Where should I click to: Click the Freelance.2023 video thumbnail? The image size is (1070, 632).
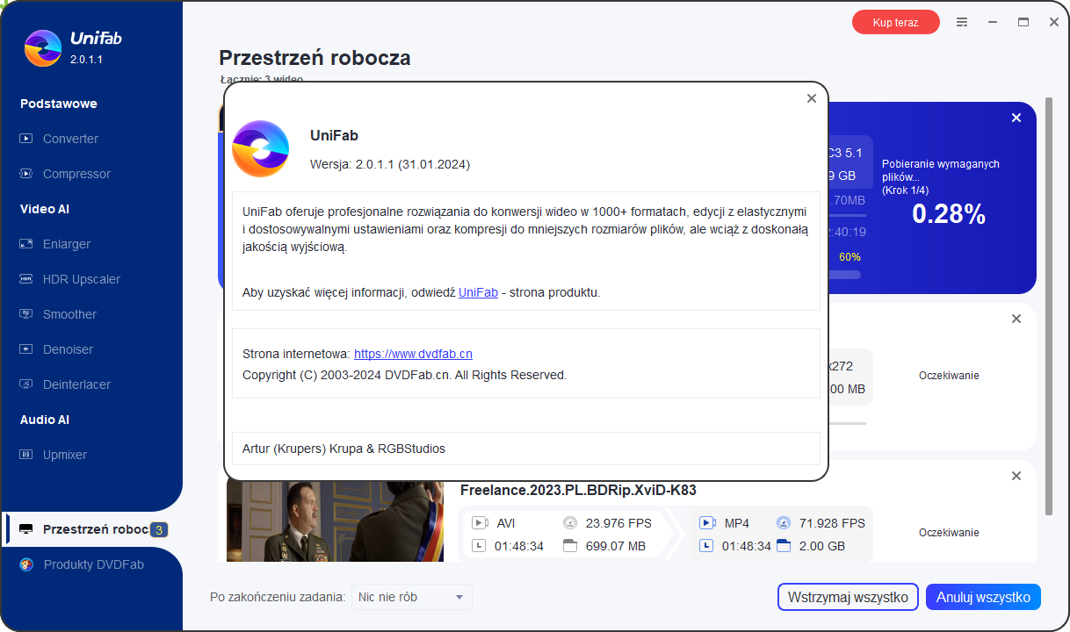(x=335, y=521)
